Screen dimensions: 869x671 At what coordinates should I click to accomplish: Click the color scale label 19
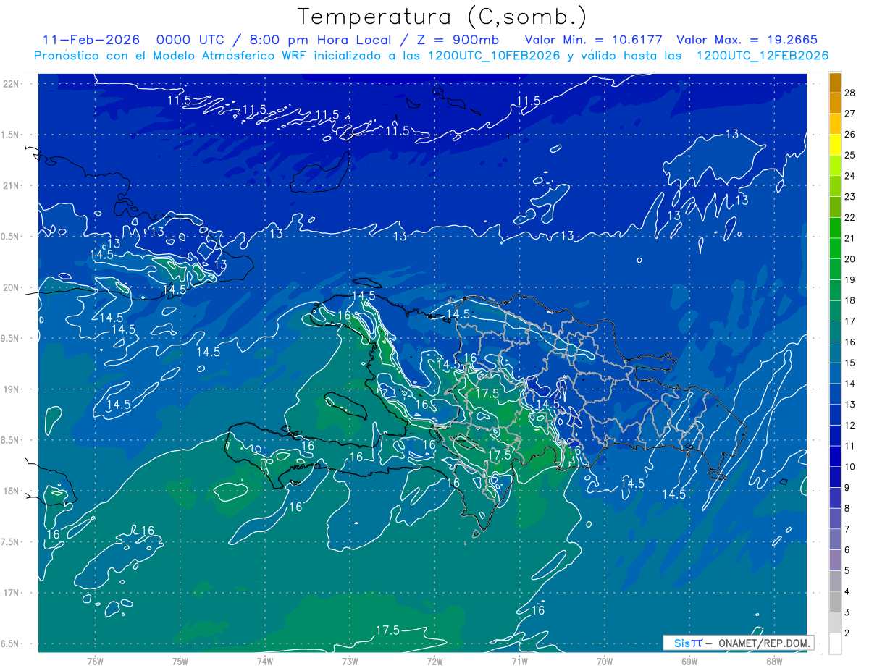click(x=849, y=279)
